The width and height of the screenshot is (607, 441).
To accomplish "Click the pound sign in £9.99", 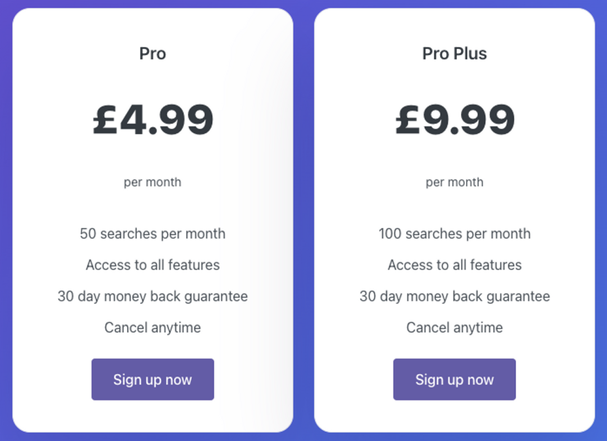I will [407, 120].
